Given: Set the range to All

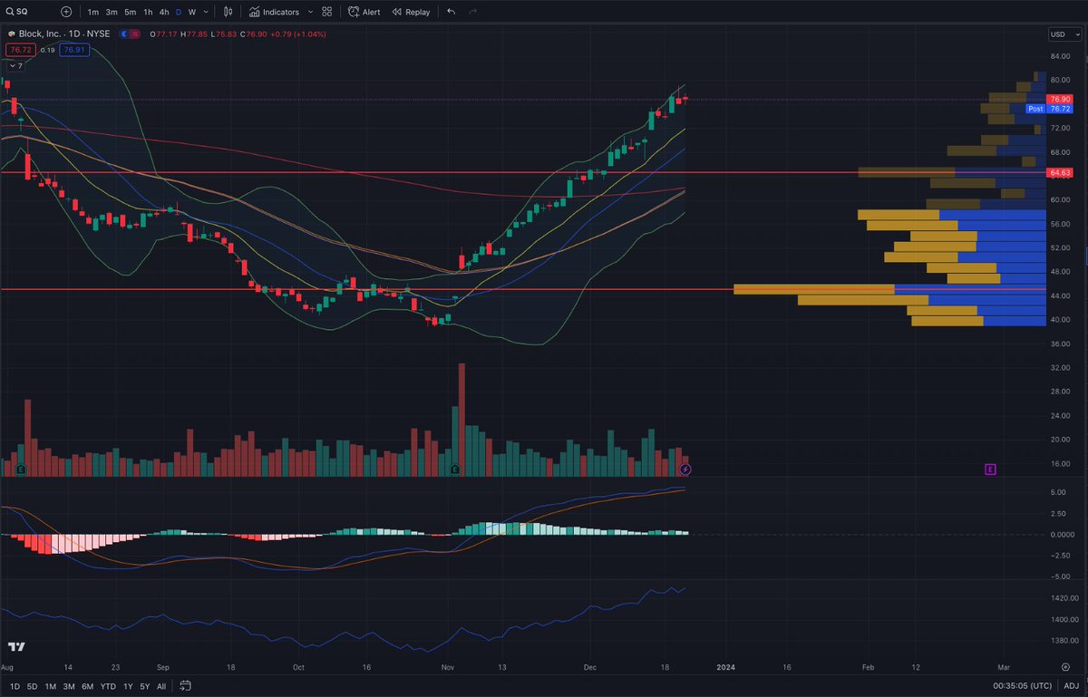Looking at the screenshot, I should (x=161, y=686).
